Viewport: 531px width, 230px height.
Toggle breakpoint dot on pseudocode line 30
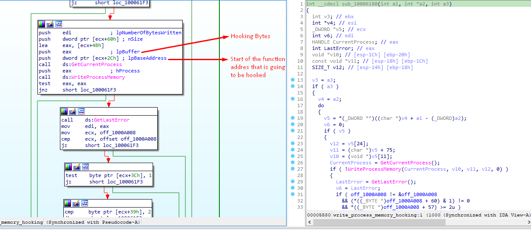click(292, 188)
